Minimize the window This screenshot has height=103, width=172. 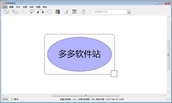156,3
